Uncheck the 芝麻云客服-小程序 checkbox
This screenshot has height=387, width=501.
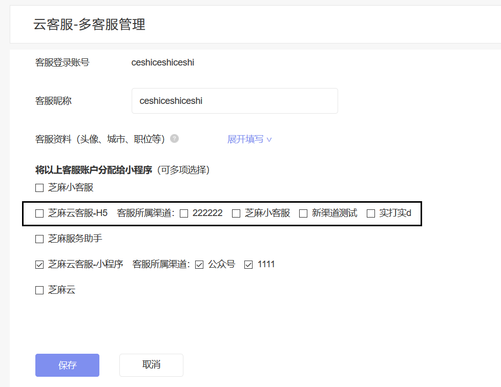(39, 265)
